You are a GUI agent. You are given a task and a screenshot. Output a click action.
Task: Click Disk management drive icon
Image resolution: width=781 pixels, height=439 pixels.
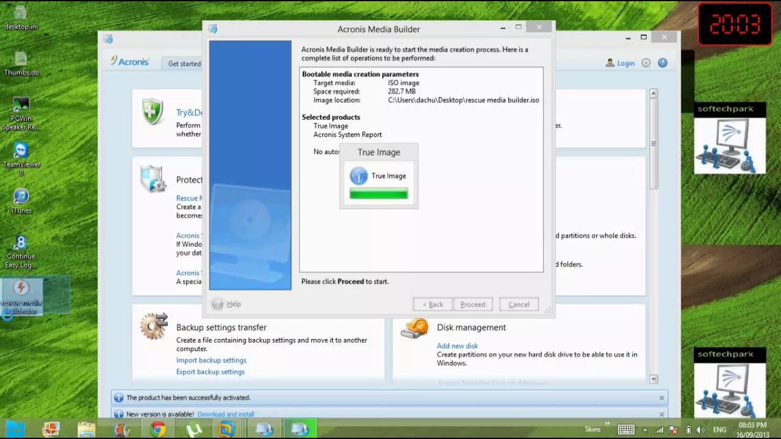coord(414,328)
